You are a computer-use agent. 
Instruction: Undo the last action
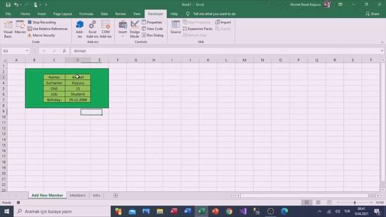16,4
